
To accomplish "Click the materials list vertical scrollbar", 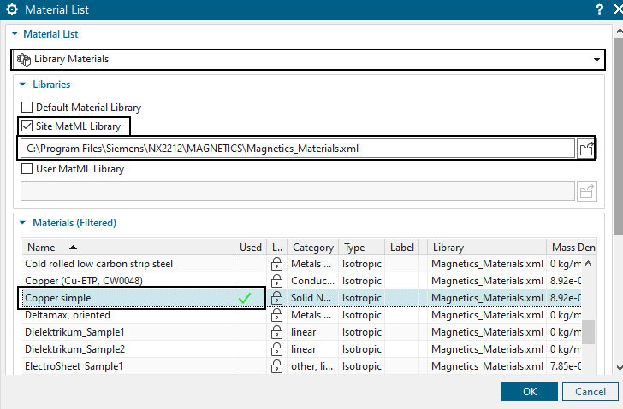I will 589,331.
